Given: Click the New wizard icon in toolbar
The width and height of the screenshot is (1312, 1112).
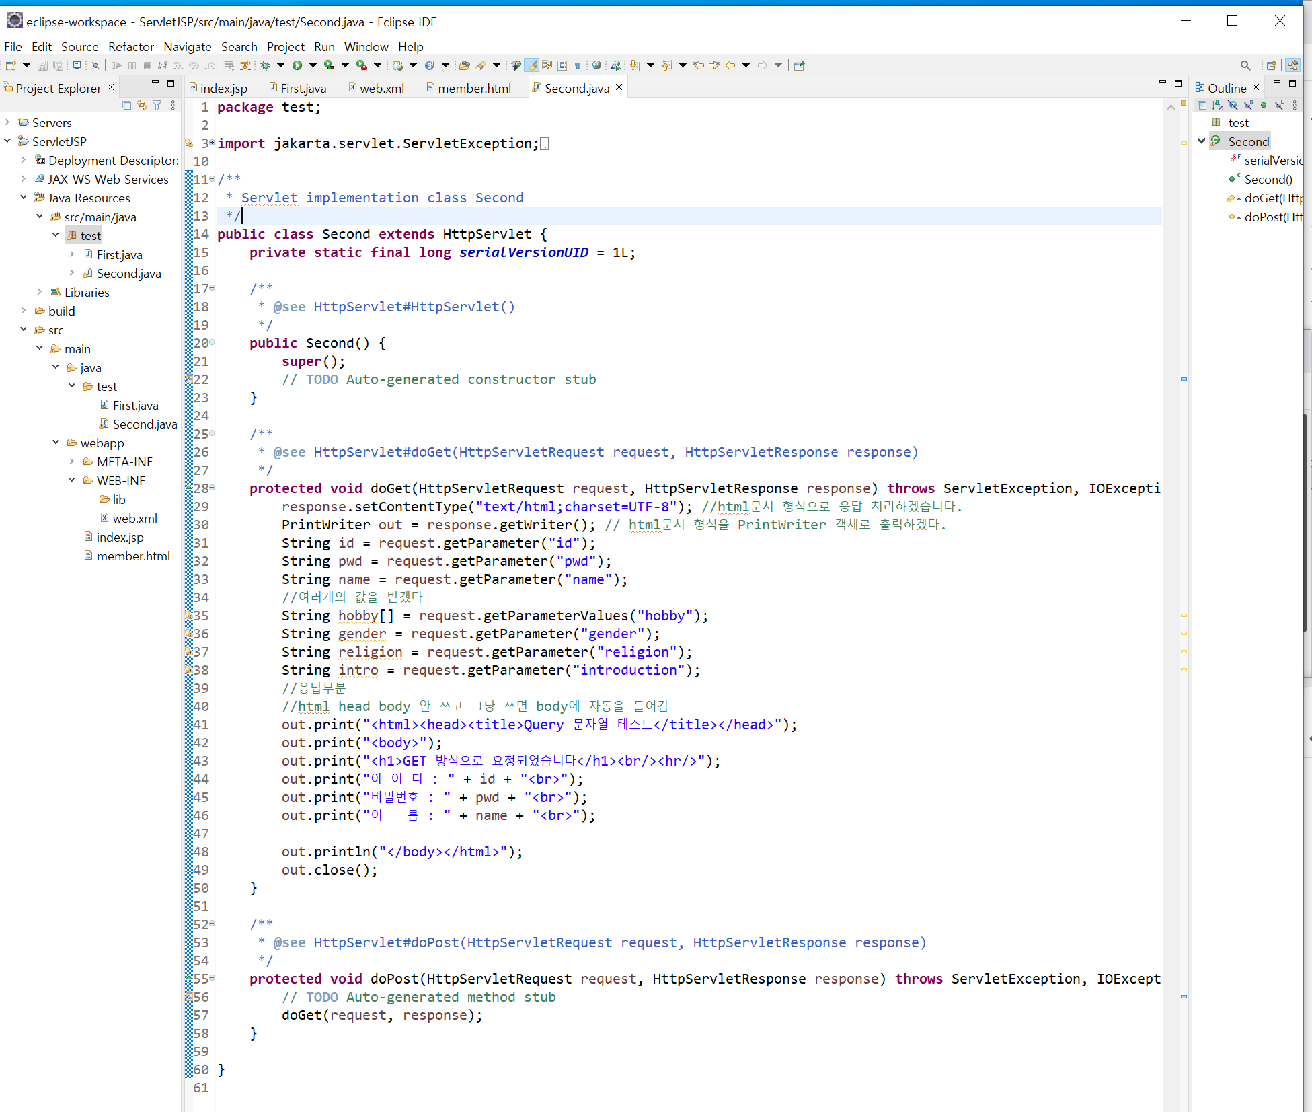Looking at the screenshot, I should point(11,65).
